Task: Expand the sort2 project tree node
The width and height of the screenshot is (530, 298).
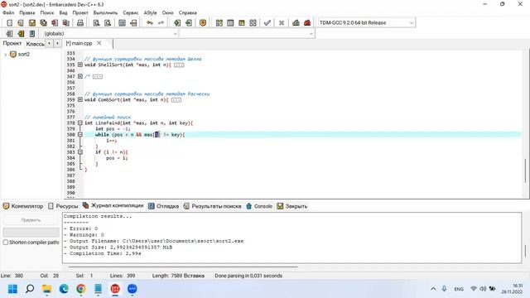Action: (x=6, y=55)
